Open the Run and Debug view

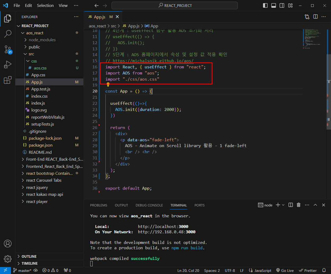8,64
